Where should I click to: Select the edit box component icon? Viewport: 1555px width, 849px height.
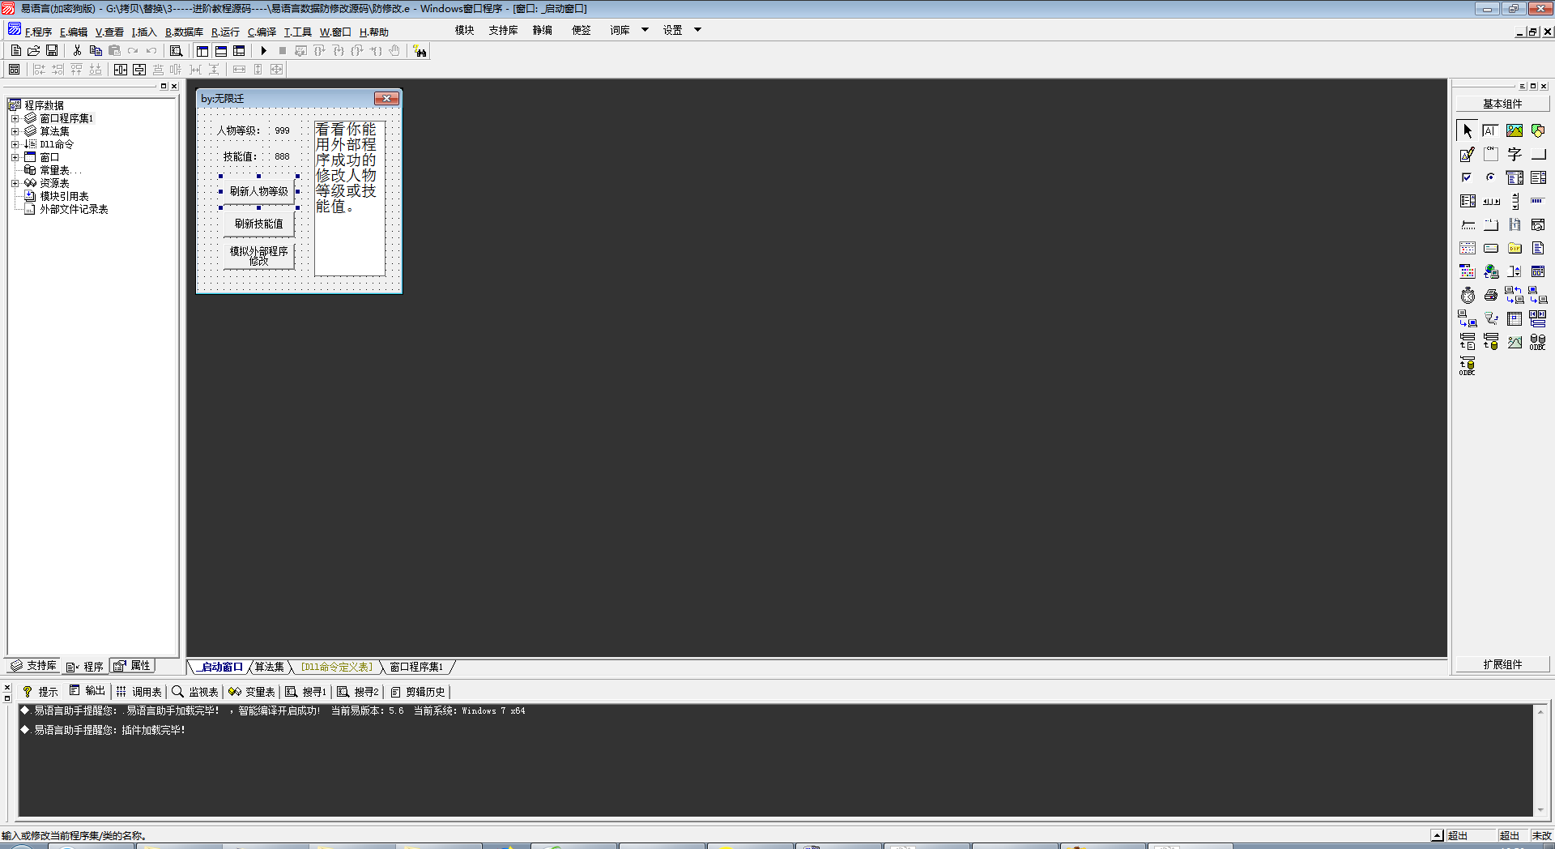1491,130
